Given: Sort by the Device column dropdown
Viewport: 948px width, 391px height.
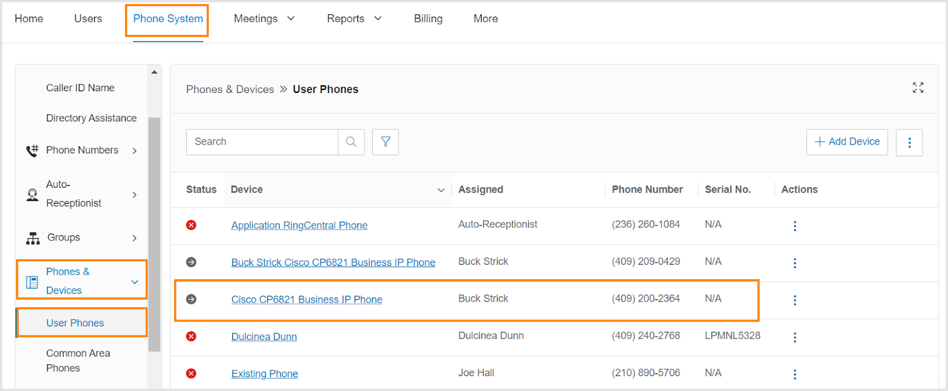Looking at the screenshot, I should (x=440, y=190).
